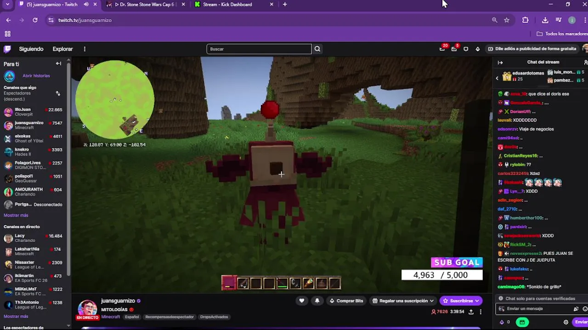
Task: Bookmark page with star icon
Action: (x=507, y=20)
